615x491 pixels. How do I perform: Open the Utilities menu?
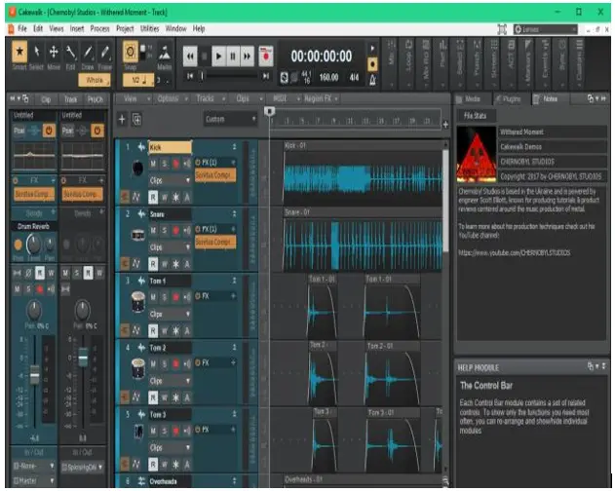click(149, 29)
